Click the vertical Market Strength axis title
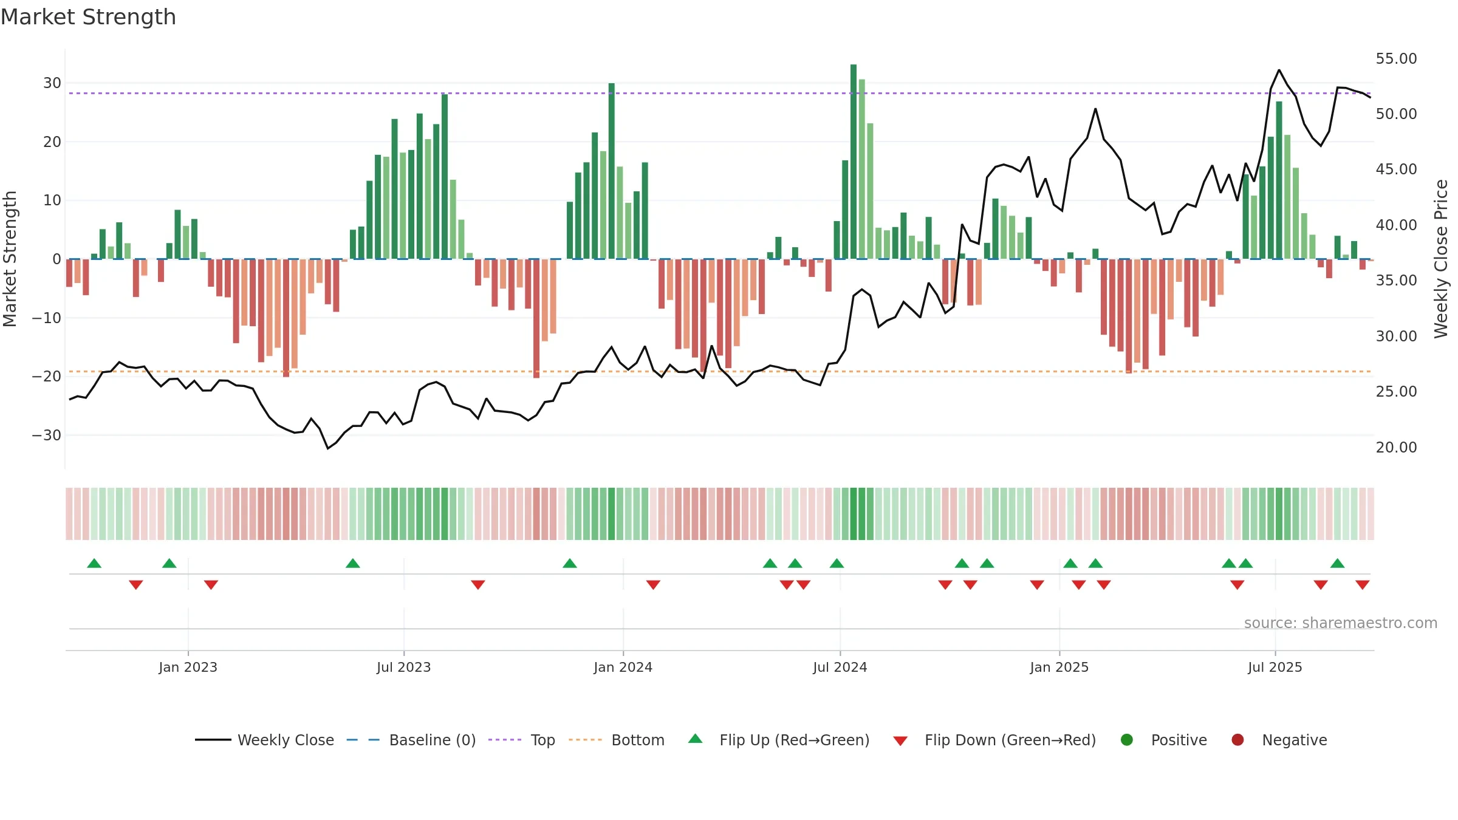 click(x=10, y=259)
